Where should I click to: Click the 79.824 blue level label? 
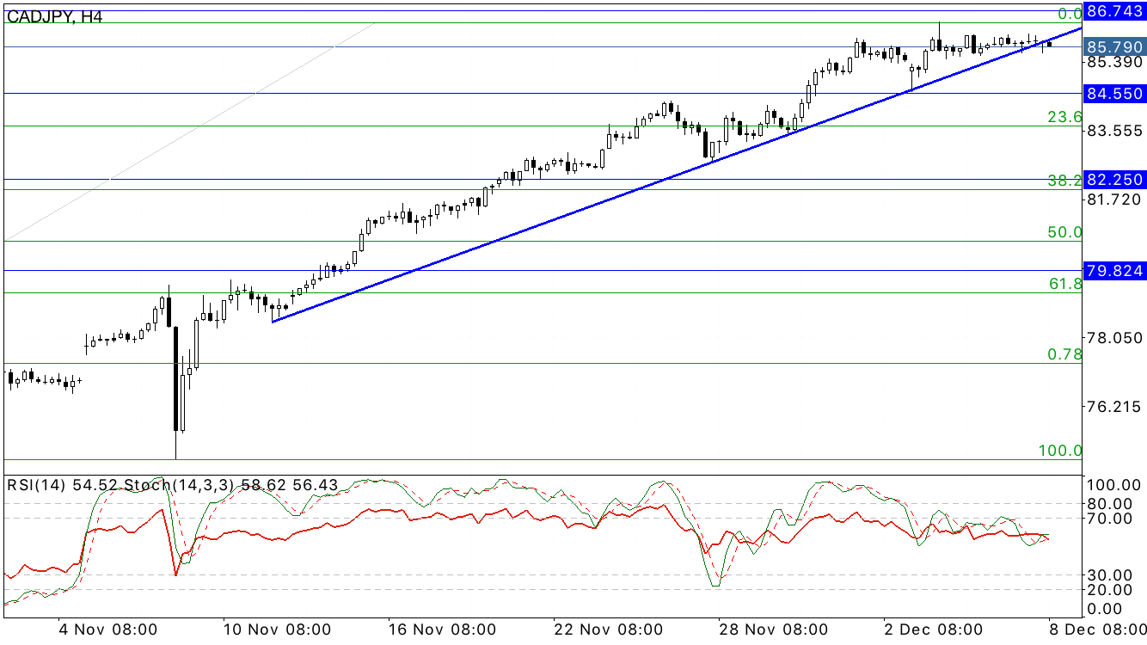[1114, 271]
